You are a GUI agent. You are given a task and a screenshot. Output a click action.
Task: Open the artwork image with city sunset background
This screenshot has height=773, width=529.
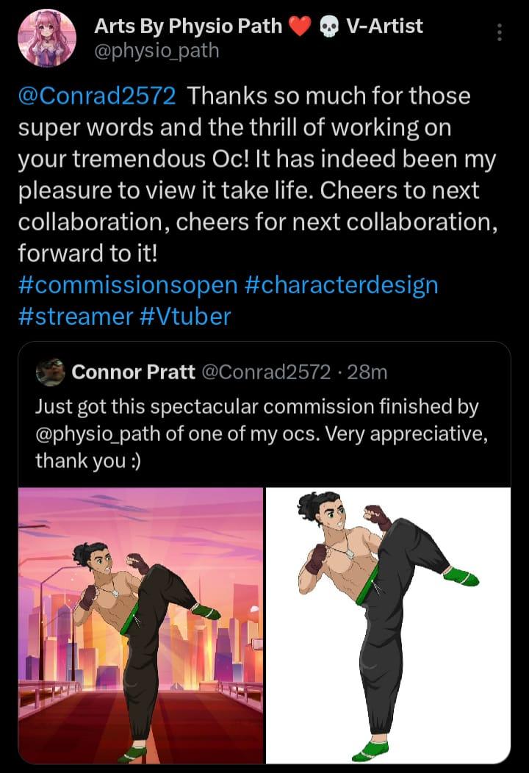141,625
